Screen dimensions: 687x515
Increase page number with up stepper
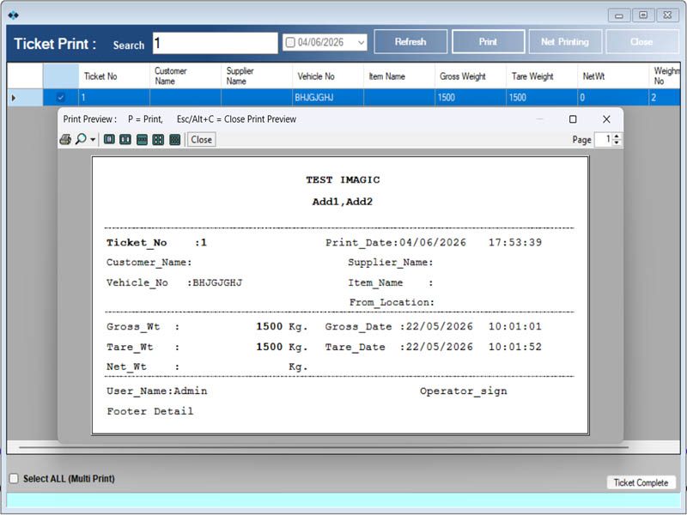point(617,136)
